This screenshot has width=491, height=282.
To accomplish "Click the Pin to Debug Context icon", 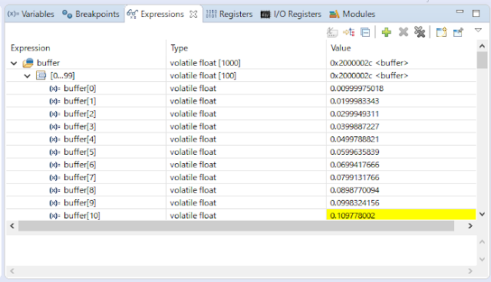I will click(458, 32).
